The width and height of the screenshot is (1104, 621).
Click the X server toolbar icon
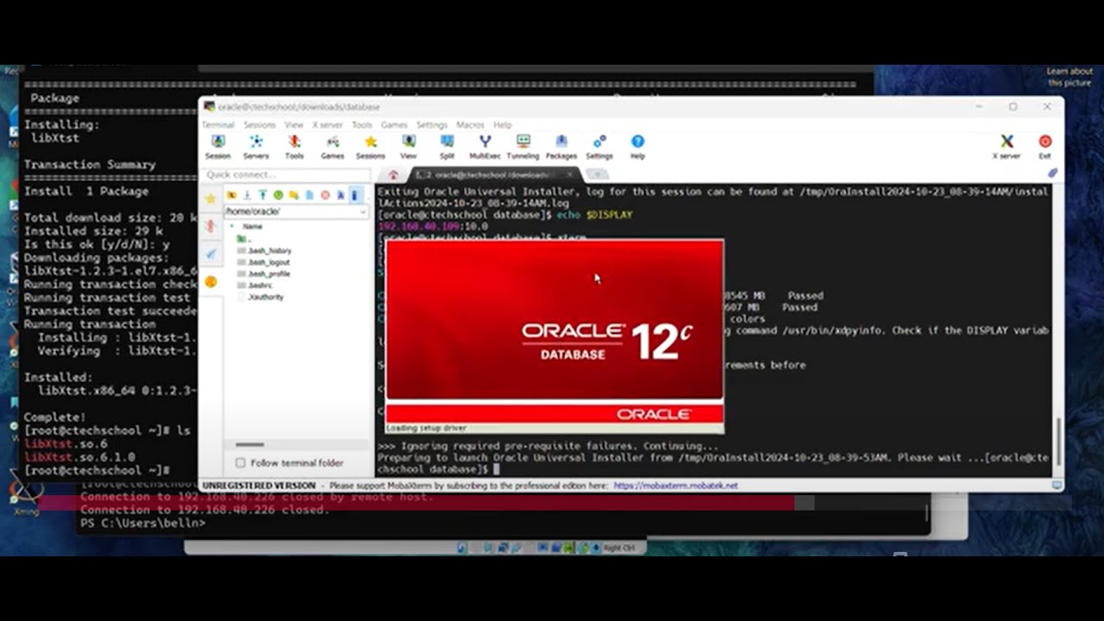pyautogui.click(x=1007, y=147)
